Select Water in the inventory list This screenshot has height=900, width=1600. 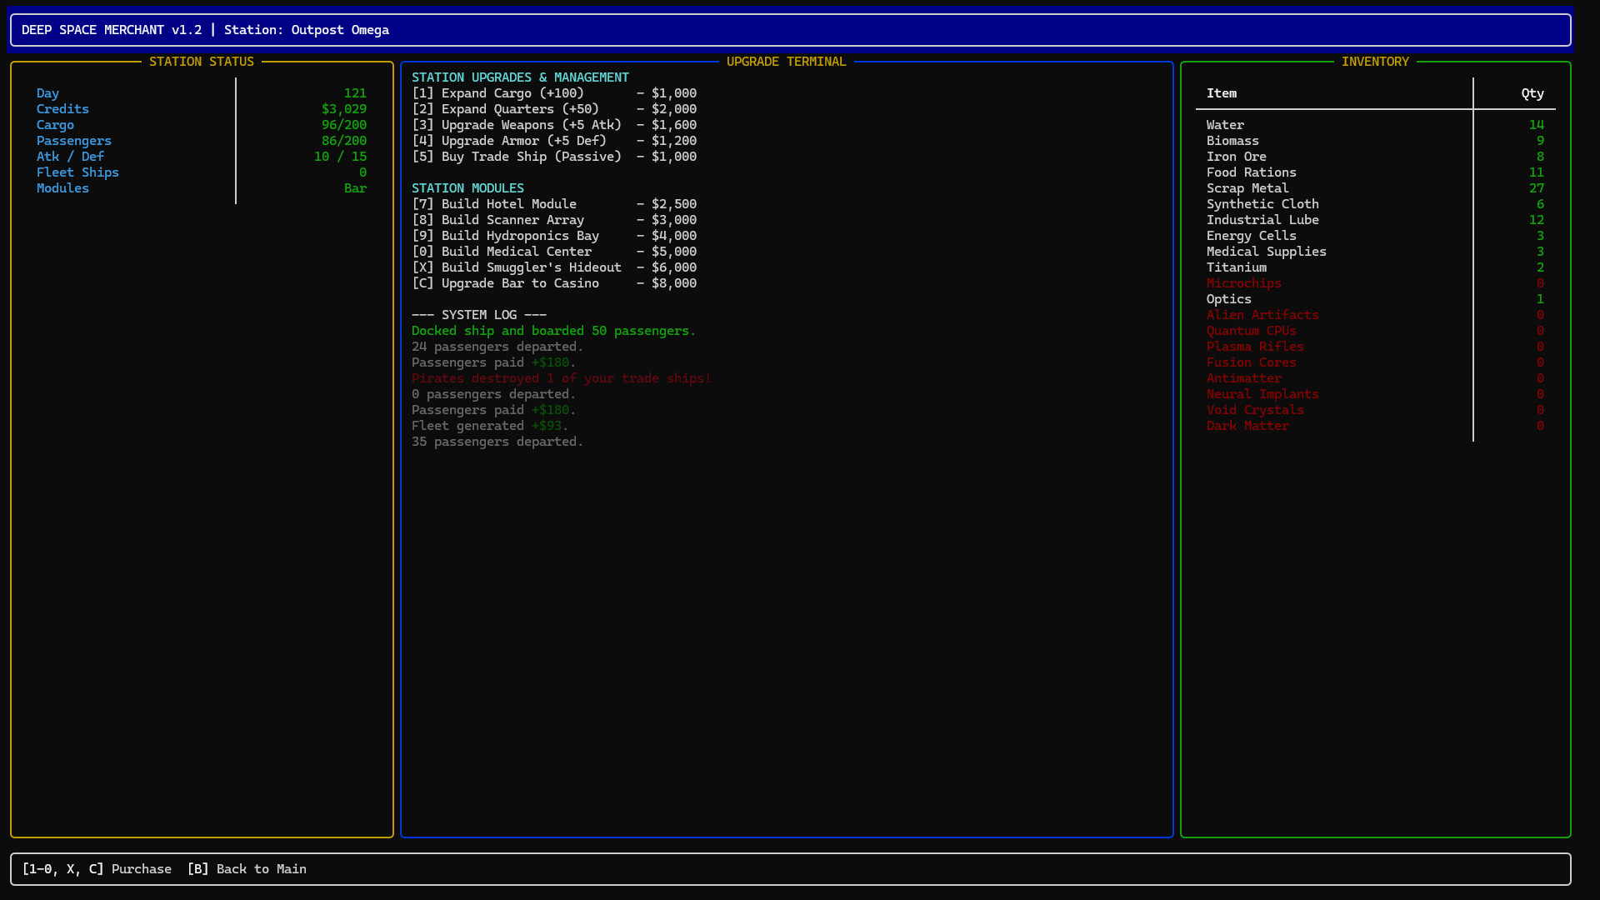1225,125
